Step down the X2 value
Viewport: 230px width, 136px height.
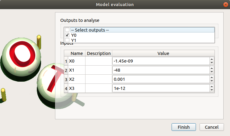[212, 81]
